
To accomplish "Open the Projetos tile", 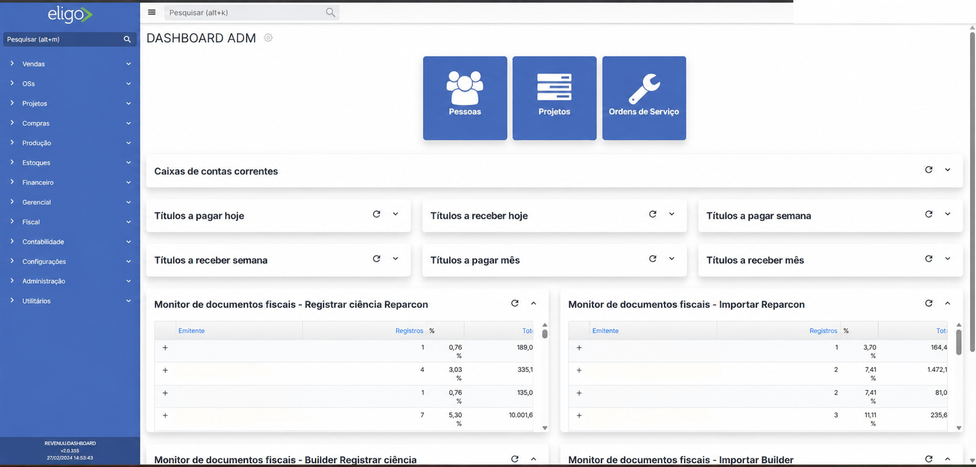I will [554, 98].
